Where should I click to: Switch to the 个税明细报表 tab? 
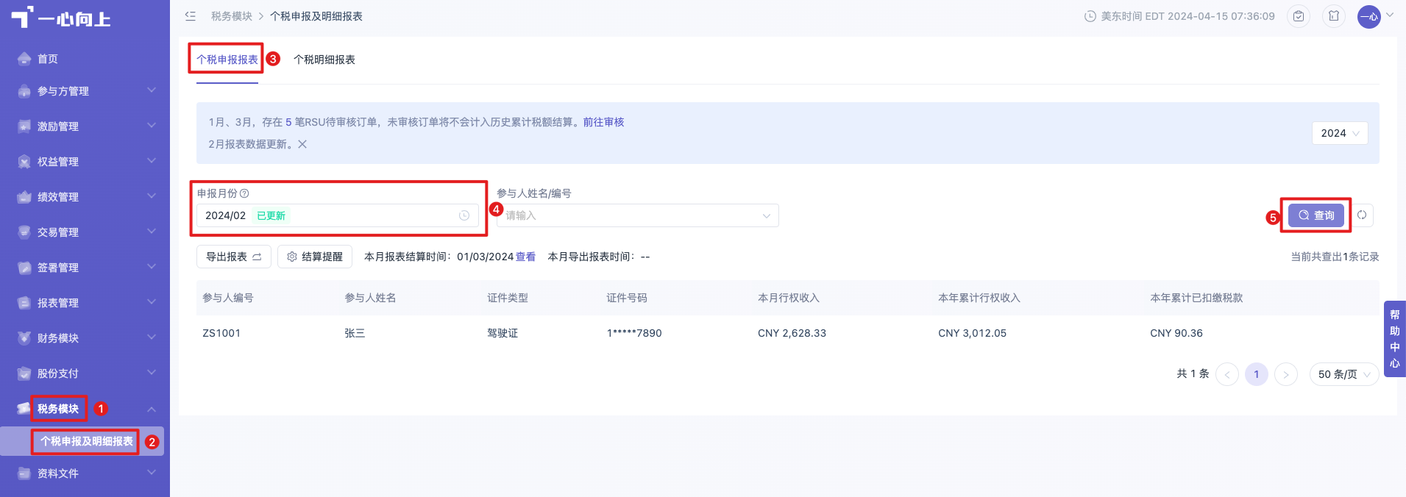click(324, 60)
